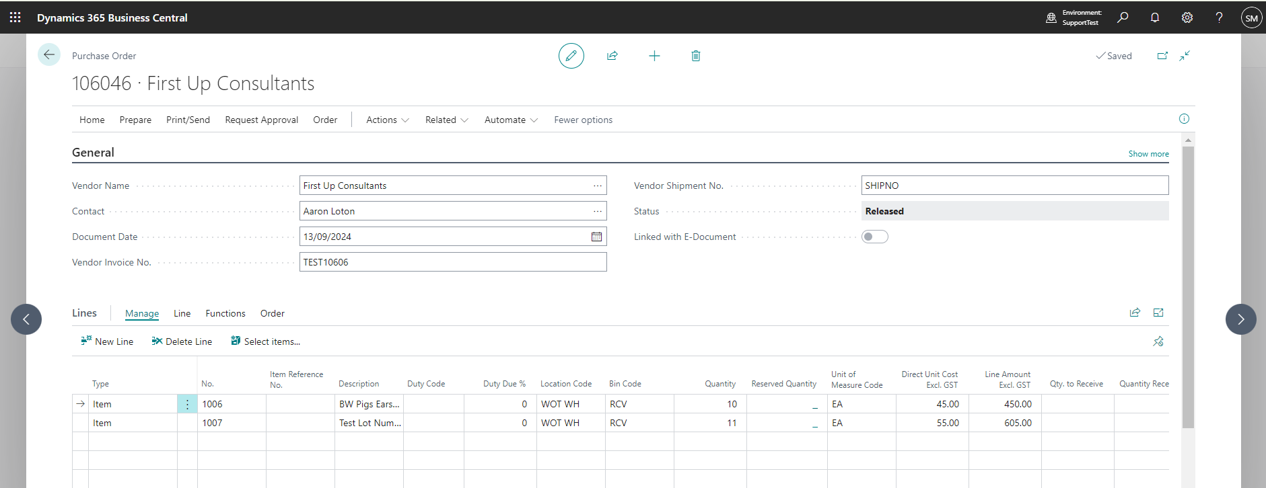
Task: Click Fewer options button
Action: [x=583, y=120]
